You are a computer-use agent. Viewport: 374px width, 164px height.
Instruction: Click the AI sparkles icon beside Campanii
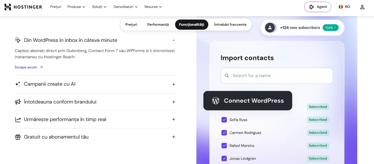18,84
